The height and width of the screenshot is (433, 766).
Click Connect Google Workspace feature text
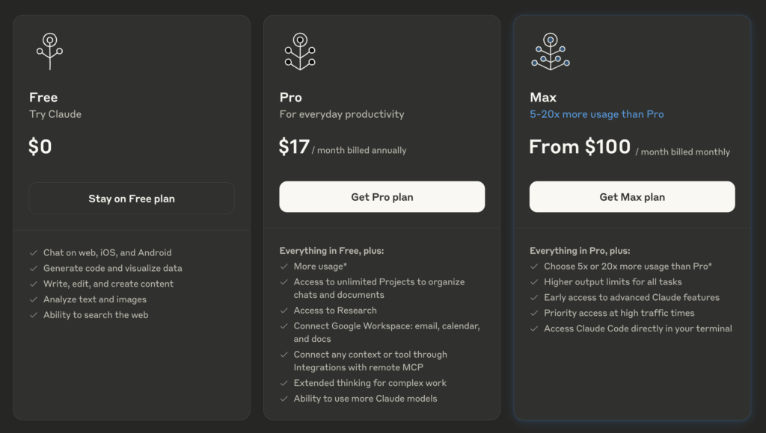coord(387,332)
